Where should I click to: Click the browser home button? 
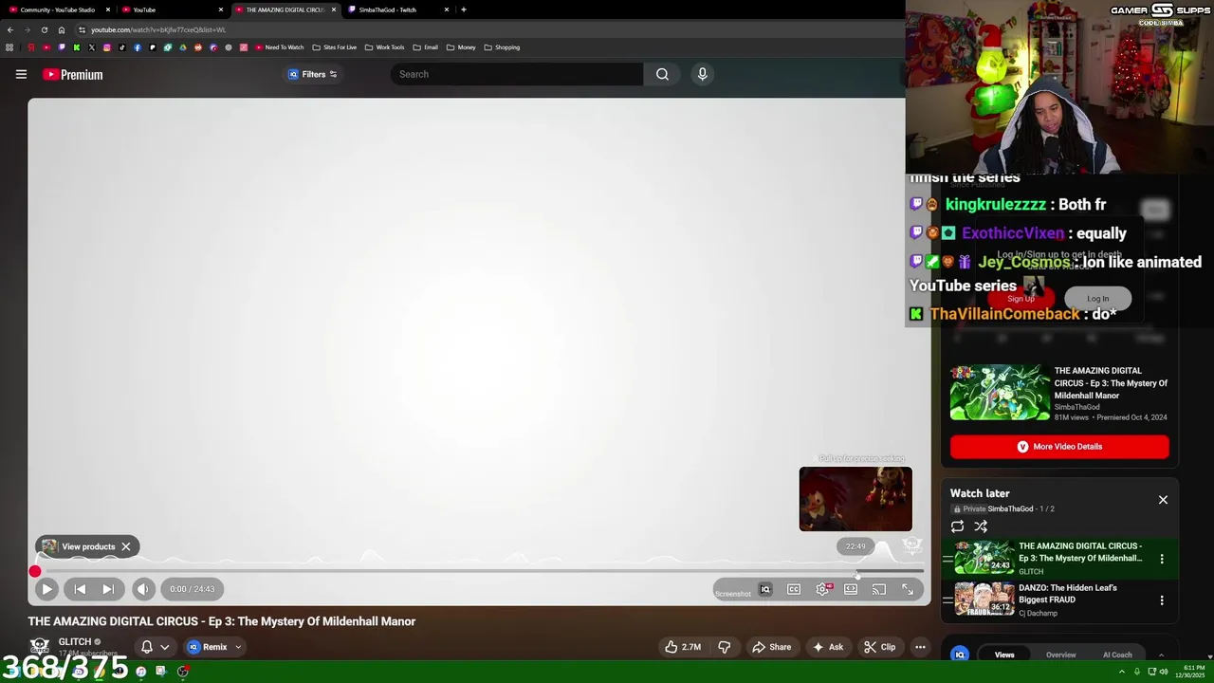[x=62, y=29]
